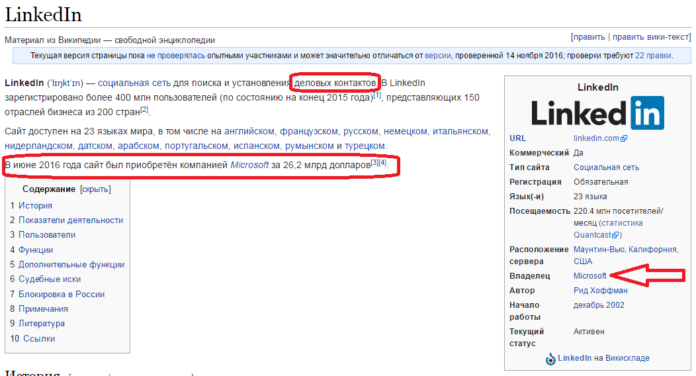The image size is (696, 376).
Task: Jump to contents item 'История'
Action: [x=35, y=205]
